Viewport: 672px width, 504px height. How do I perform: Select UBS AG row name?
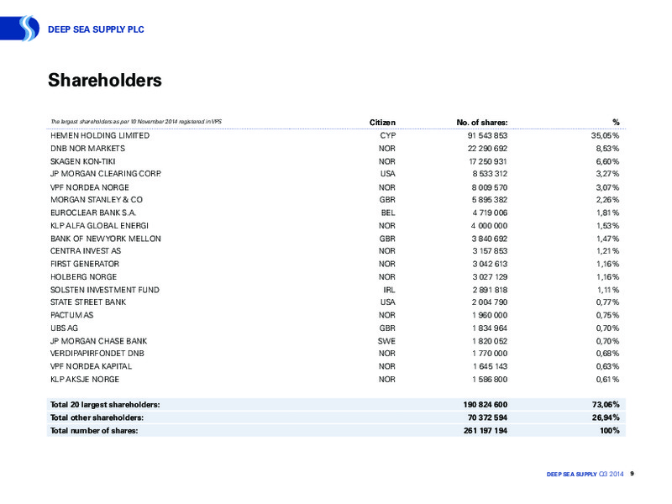pos(64,328)
